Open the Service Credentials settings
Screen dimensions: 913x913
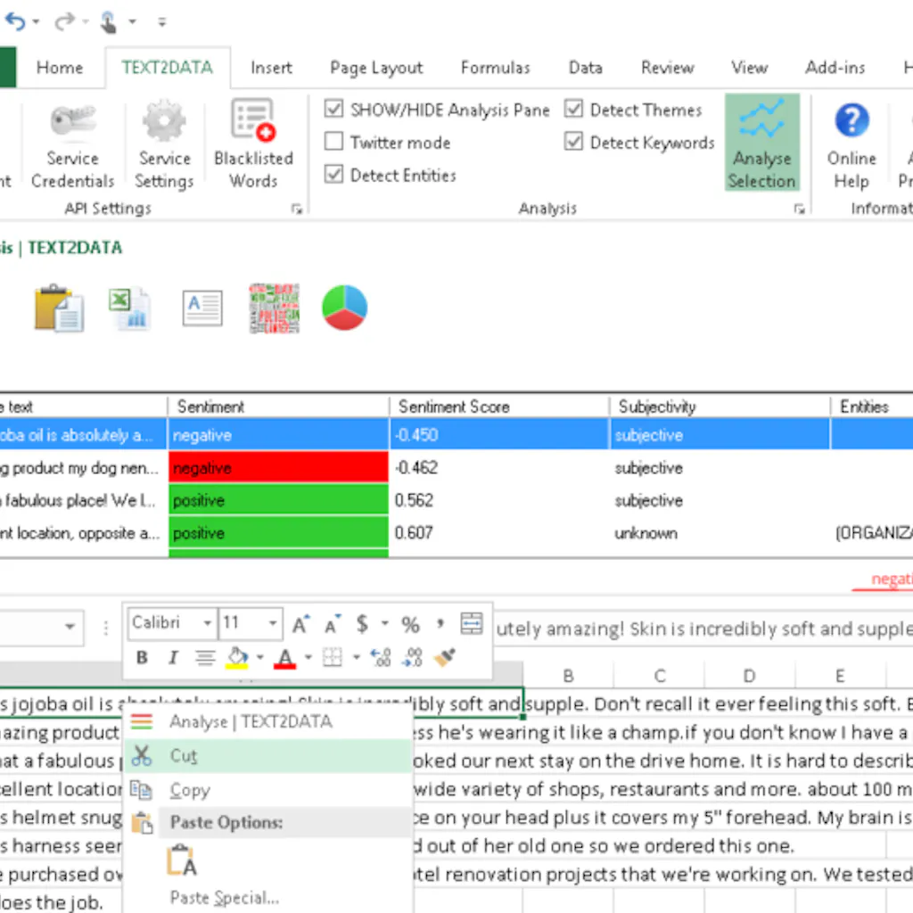(71, 143)
